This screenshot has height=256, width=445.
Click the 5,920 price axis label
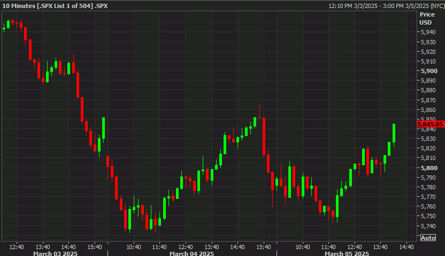click(x=428, y=52)
